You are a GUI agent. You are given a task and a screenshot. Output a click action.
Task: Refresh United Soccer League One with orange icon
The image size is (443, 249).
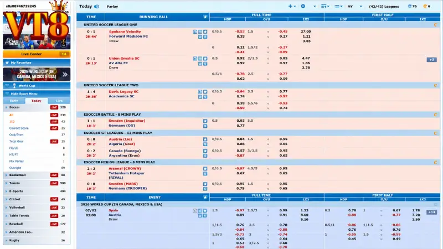(x=435, y=25)
